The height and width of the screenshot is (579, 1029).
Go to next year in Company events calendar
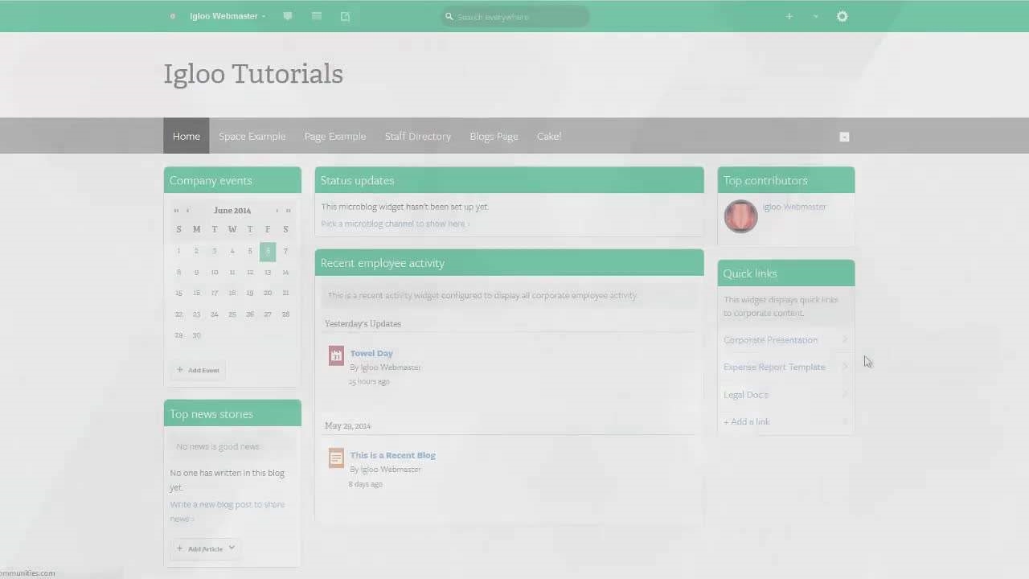tap(288, 211)
